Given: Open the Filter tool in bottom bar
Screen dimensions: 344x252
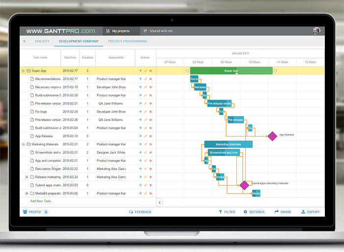Looking at the screenshot, I should click(x=227, y=212).
